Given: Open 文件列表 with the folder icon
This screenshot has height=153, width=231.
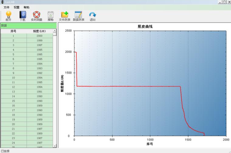Looking at the screenshot, I should point(64,14).
